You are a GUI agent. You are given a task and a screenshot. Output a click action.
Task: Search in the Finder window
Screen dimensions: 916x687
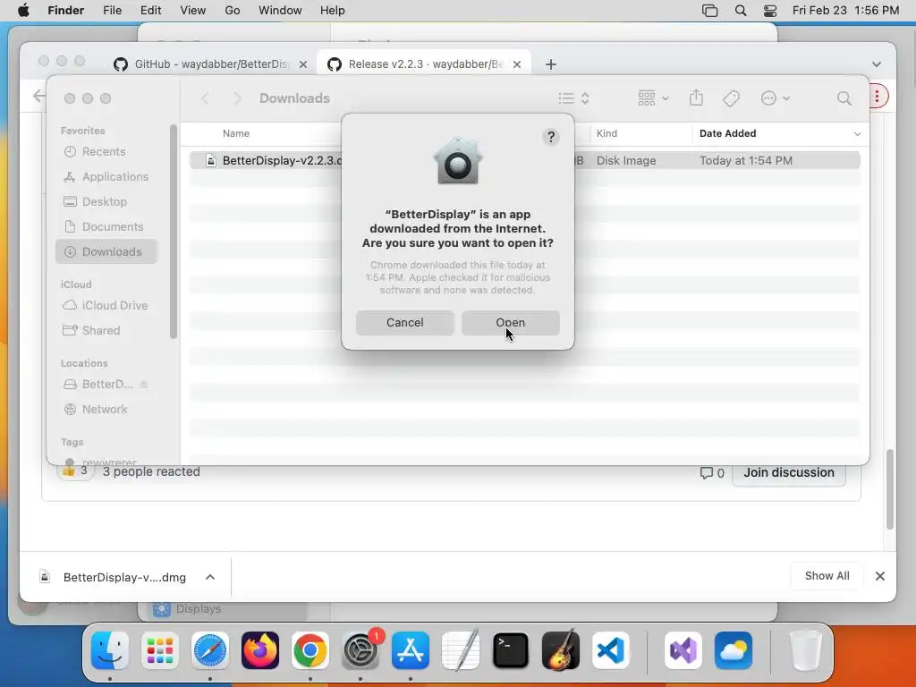point(844,98)
